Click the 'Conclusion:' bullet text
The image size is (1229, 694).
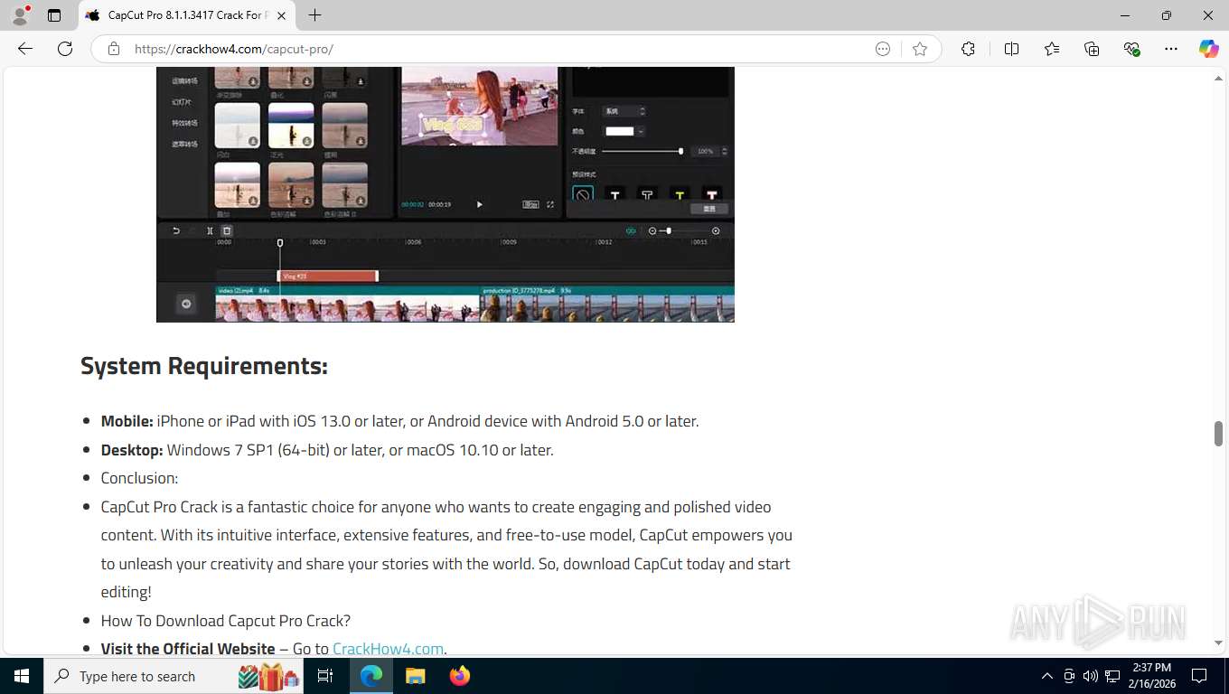pyautogui.click(x=139, y=478)
